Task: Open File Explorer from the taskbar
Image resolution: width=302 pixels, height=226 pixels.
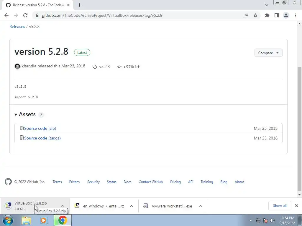Action: (x=26, y=220)
